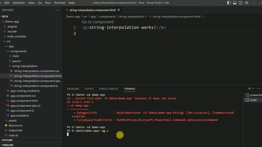The height and width of the screenshot is (147, 262).
Task: Minimize the VS Code window
Action: [254, 3]
